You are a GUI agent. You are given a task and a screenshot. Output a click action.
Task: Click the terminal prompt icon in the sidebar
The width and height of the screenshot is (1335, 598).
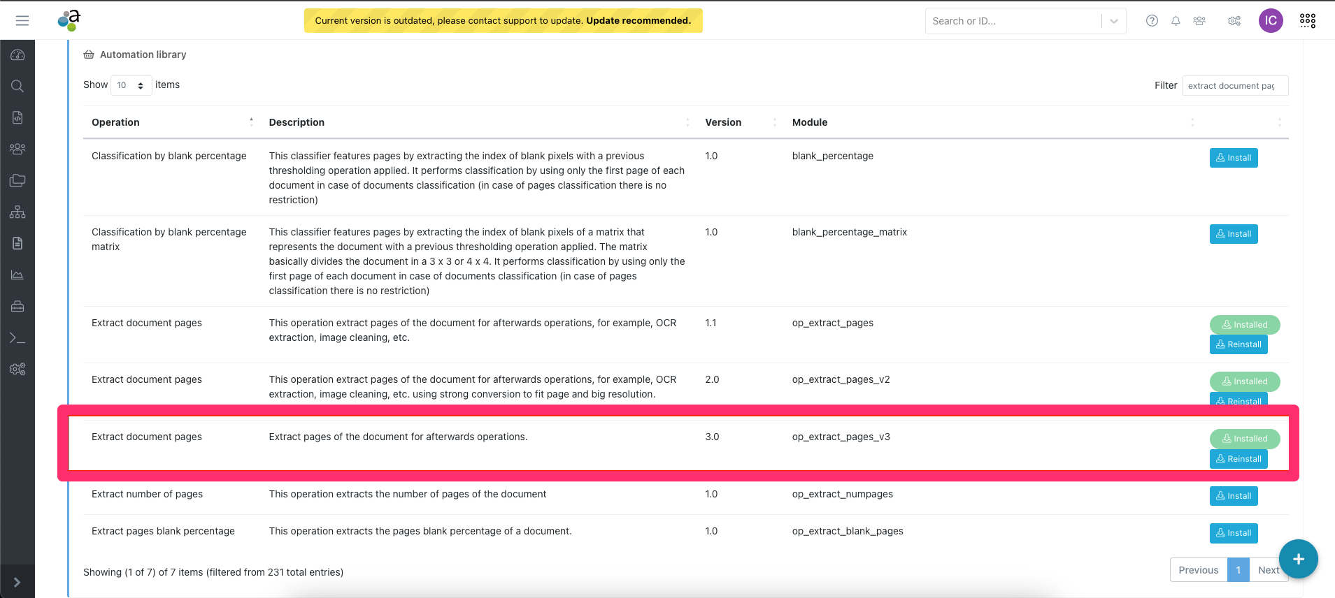click(17, 338)
